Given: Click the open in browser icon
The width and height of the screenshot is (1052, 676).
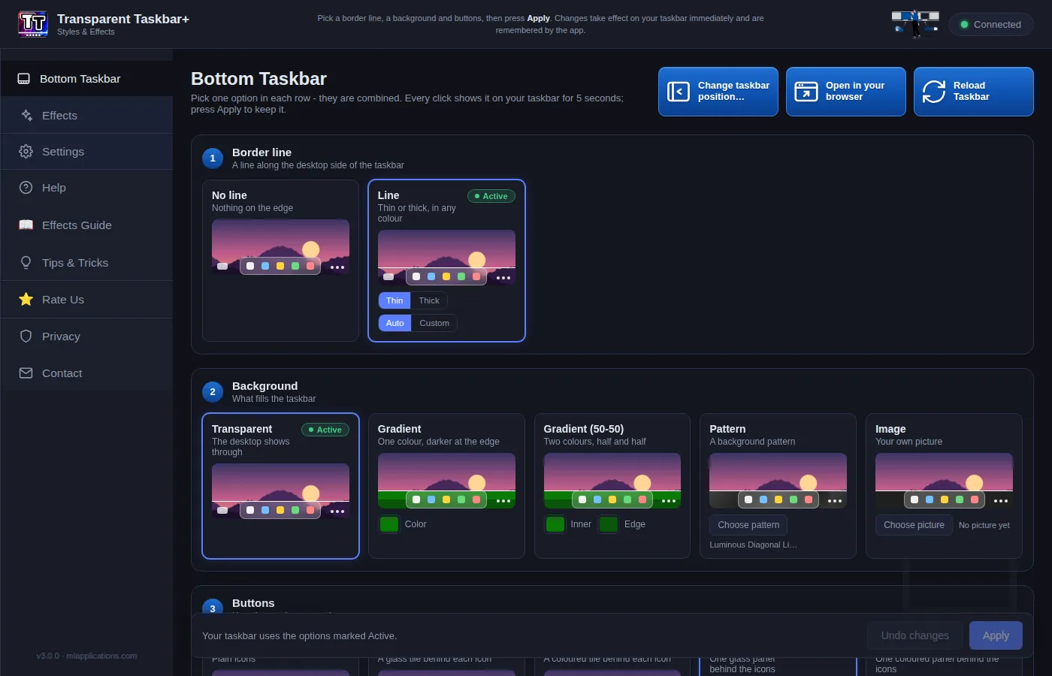Looking at the screenshot, I should coord(806,92).
